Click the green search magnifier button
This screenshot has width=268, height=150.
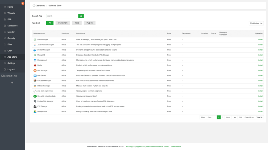point(81,16)
